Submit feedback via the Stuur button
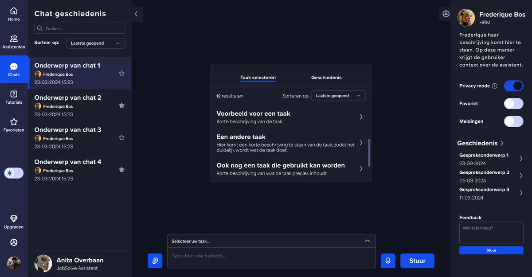 (491, 250)
